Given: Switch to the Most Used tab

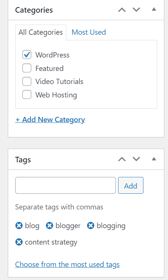Looking at the screenshot, I should coord(89,32).
